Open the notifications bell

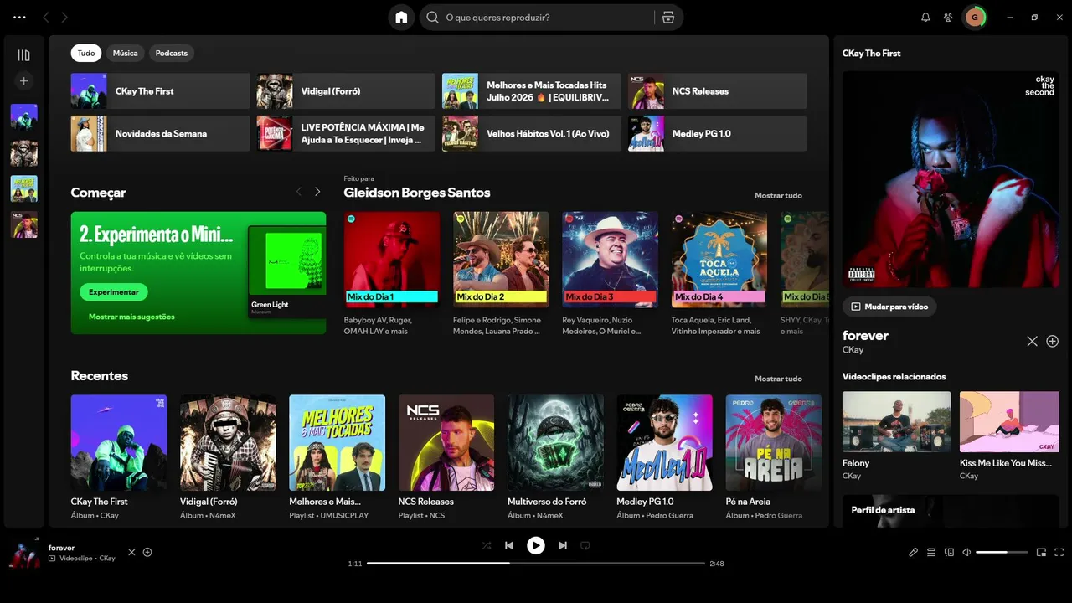click(x=925, y=18)
